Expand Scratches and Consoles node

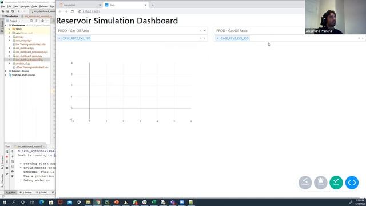point(6,75)
